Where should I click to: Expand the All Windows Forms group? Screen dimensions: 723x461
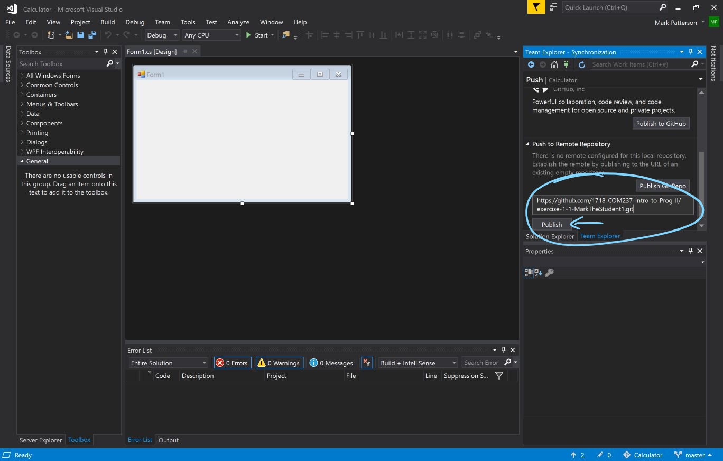pos(22,76)
